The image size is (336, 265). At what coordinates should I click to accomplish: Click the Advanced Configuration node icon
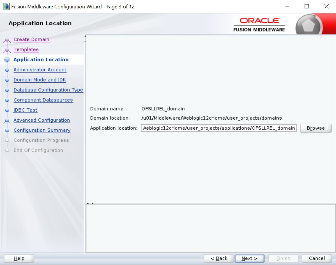(7, 120)
